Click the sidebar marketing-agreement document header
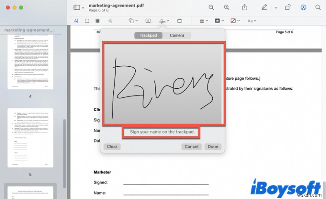 tap(29, 30)
